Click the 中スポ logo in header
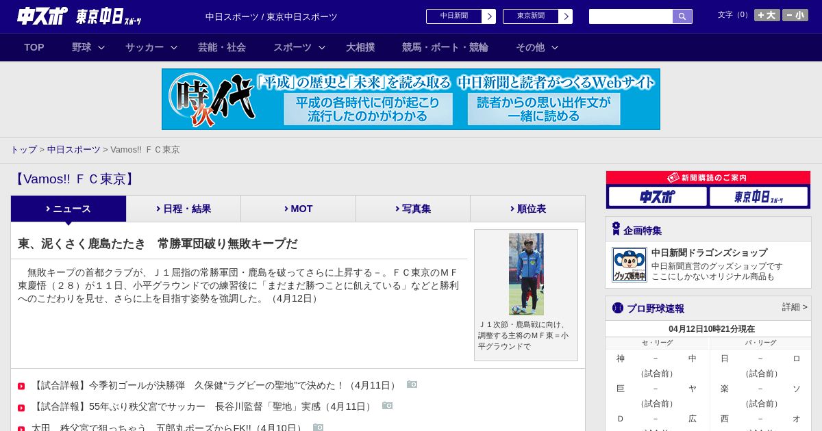822x431 pixels. point(42,16)
